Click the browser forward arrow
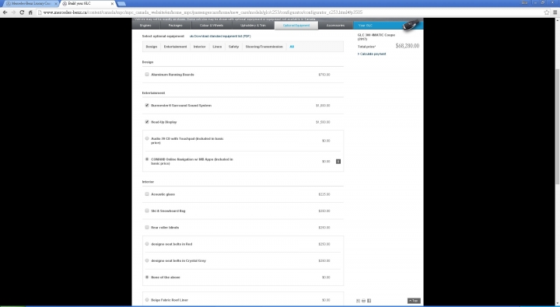The width and height of the screenshot is (560, 307). pyautogui.click(x=13, y=12)
